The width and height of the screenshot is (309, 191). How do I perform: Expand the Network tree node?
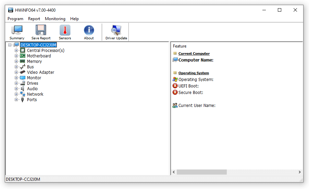(x=16, y=94)
